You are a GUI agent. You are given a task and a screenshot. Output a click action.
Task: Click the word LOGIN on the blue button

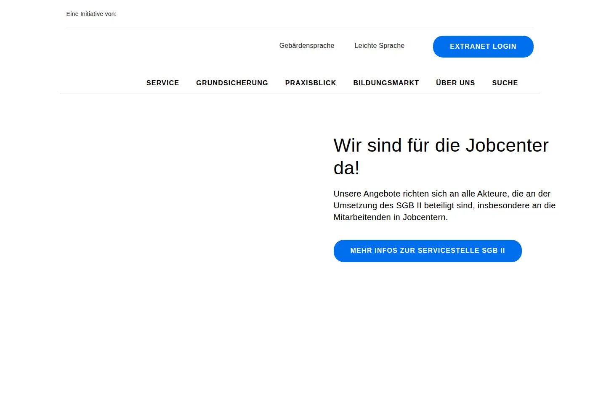[x=504, y=47]
